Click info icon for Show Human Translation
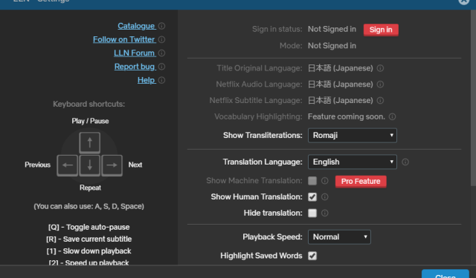The height and width of the screenshot is (278, 476). [325, 197]
